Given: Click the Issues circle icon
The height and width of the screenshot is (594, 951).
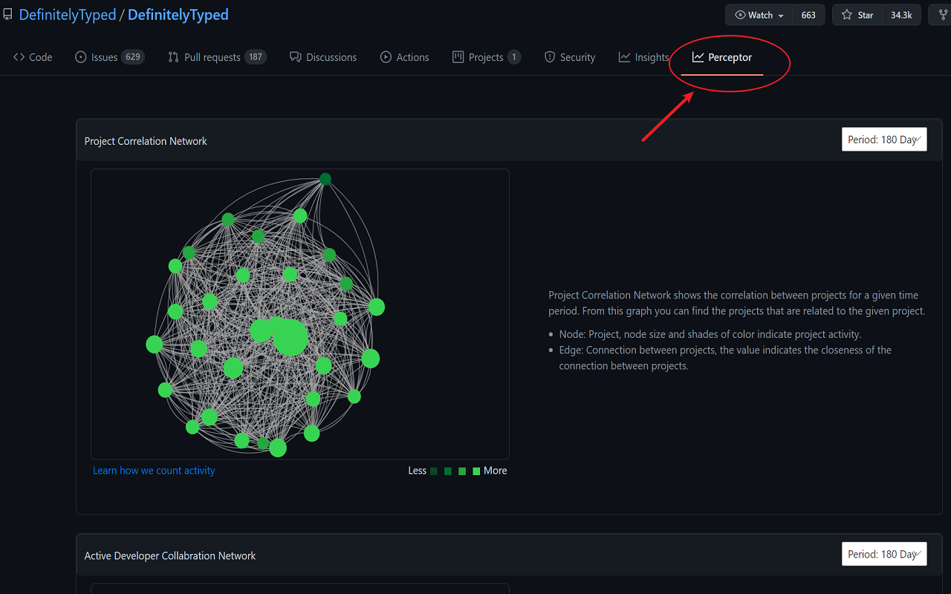Looking at the screenshot, I should tap(81, 57).
